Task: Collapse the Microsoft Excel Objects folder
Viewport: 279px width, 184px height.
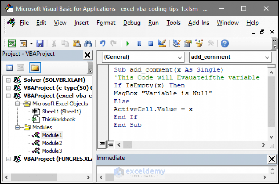Action: 17,104
